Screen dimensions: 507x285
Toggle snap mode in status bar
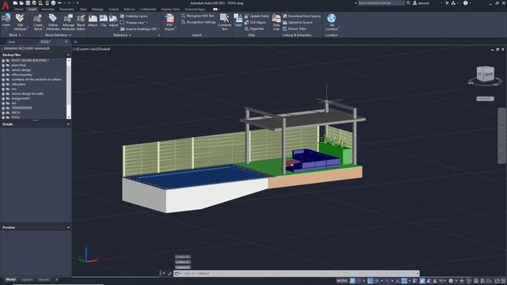click(x=359, y=281)
